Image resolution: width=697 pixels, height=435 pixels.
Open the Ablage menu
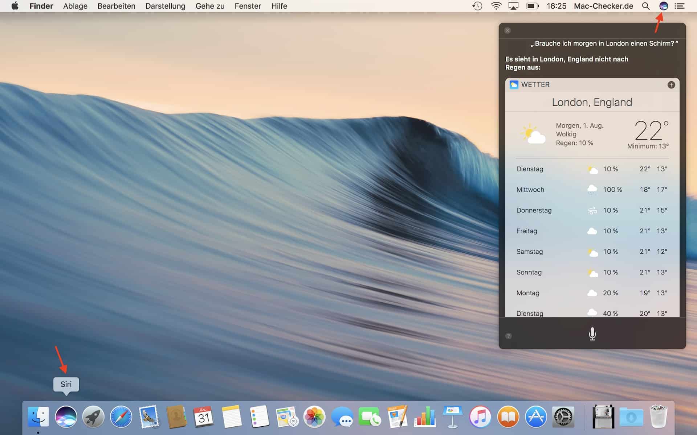[x=75, y=6]
